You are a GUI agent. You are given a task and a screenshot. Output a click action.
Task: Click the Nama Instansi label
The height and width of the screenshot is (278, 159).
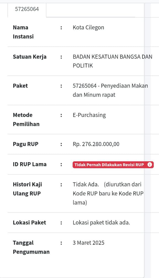coord(23,32)
